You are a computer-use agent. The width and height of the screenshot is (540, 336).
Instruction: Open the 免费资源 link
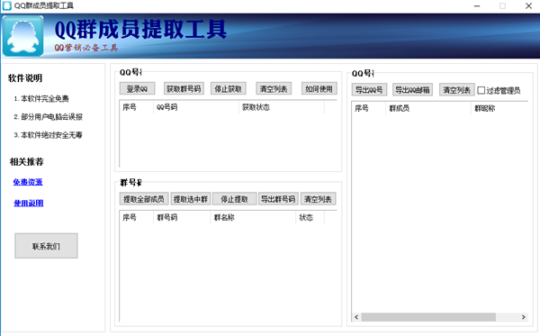(x=28, y=182)
